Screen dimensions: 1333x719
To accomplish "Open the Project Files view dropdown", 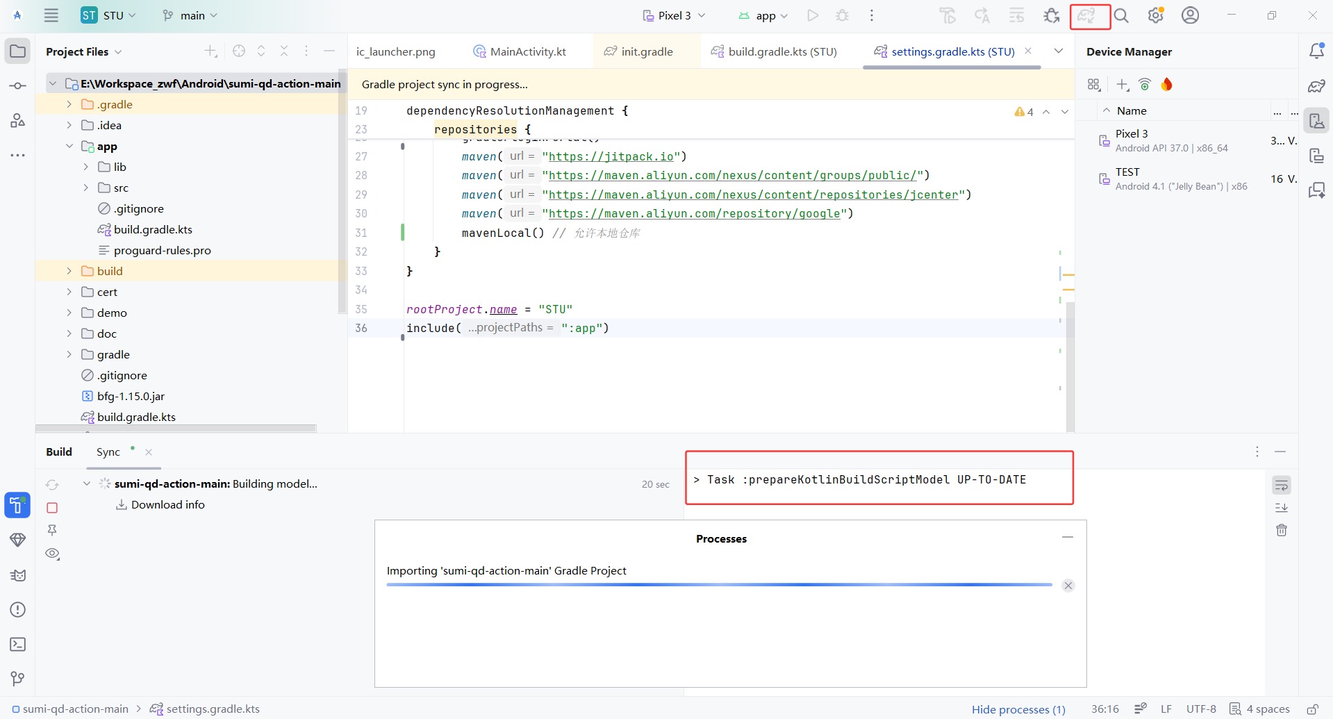I will point(83,51).
